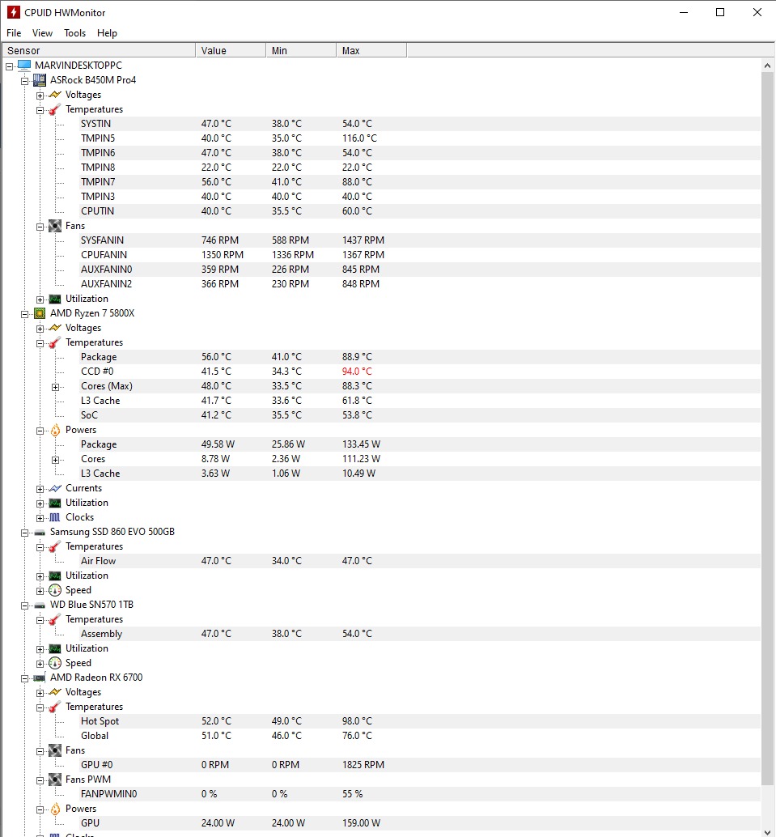The width and height of the screenshot is (776, 837).
Task: Click the flame icon of Radeon Powers
Action: pyautogui.click(x=56, y=809)
